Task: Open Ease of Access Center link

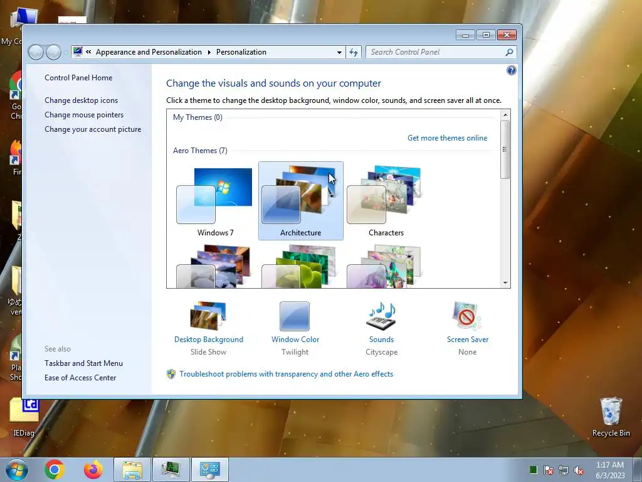Action: 80,377
